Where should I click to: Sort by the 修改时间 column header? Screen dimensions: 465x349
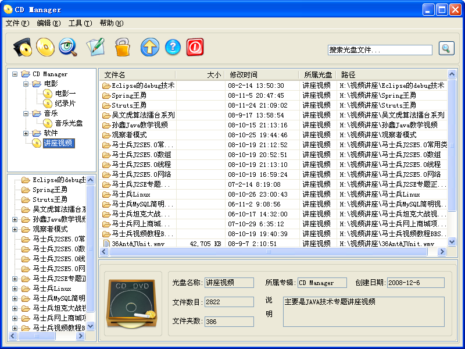click(x=262, y=75)
